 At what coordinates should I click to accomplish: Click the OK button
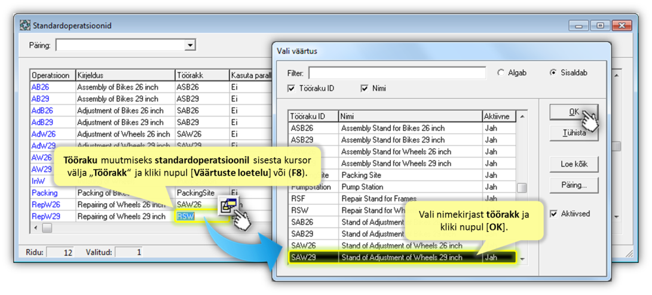pos(574,112)
